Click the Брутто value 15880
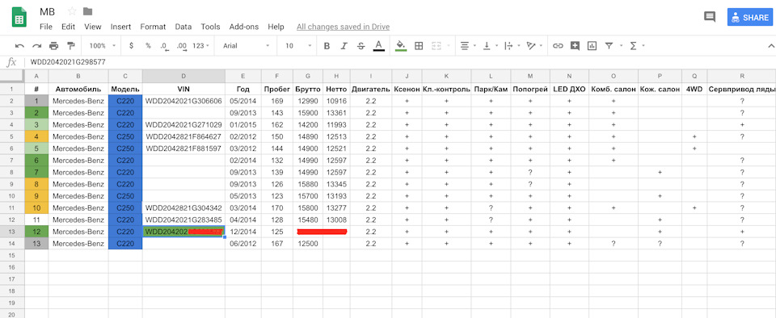This screenshot has height=318, width=776. (x=308, y=184)
